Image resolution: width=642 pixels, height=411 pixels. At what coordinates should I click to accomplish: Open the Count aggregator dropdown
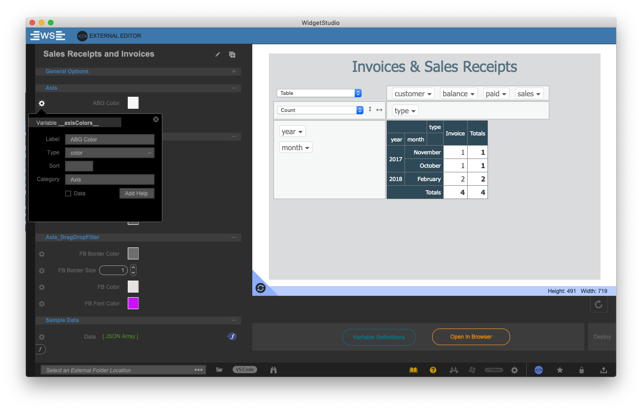(x=320, y=110)
